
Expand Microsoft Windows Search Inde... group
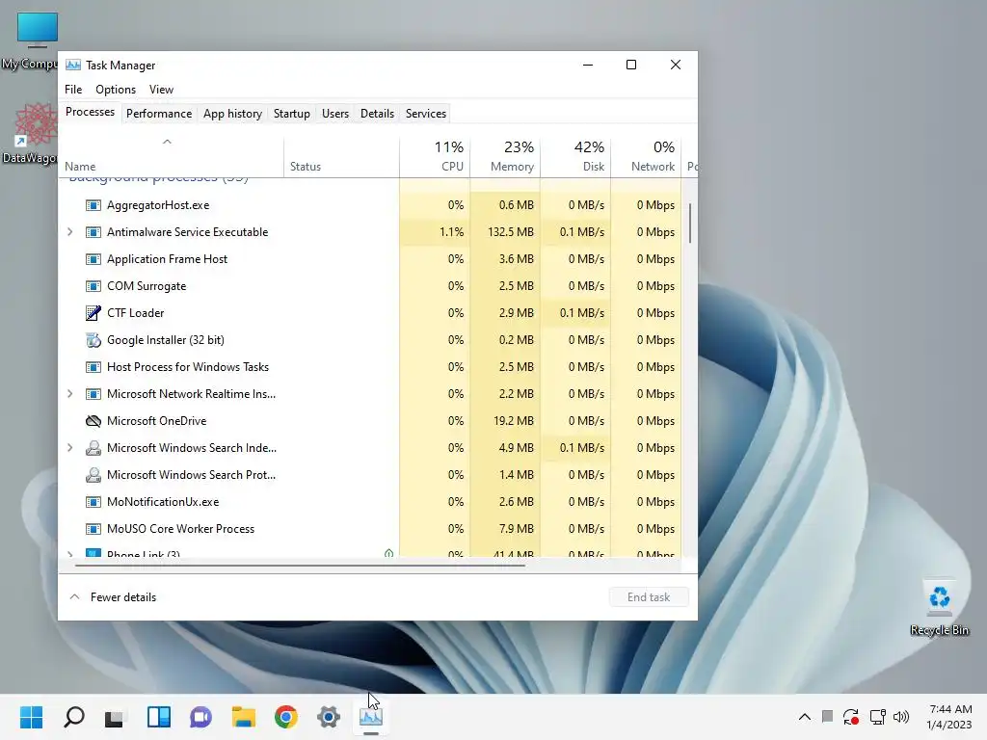69,448
